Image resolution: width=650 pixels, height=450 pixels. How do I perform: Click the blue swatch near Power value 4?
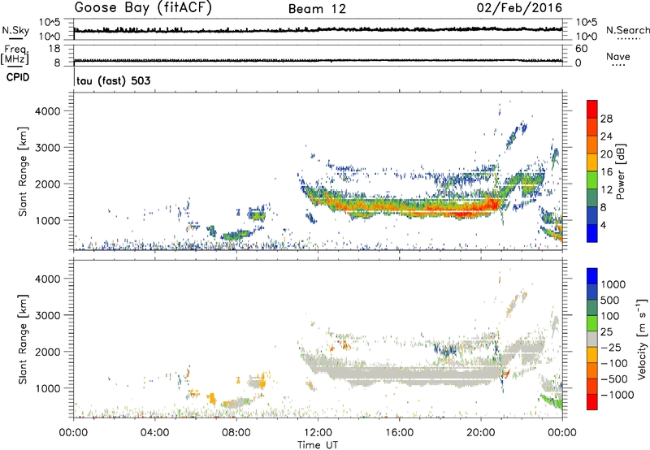tap(592, 233)
